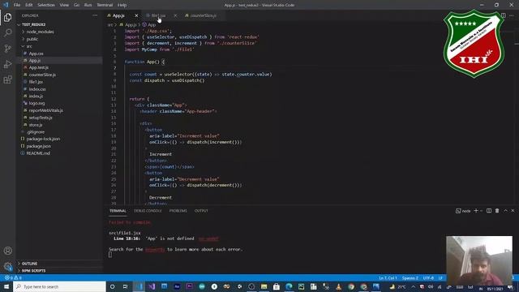Open the Explorer view in activity bar
Viewport: 519px width, 292px height.
[x=7, y=17]
